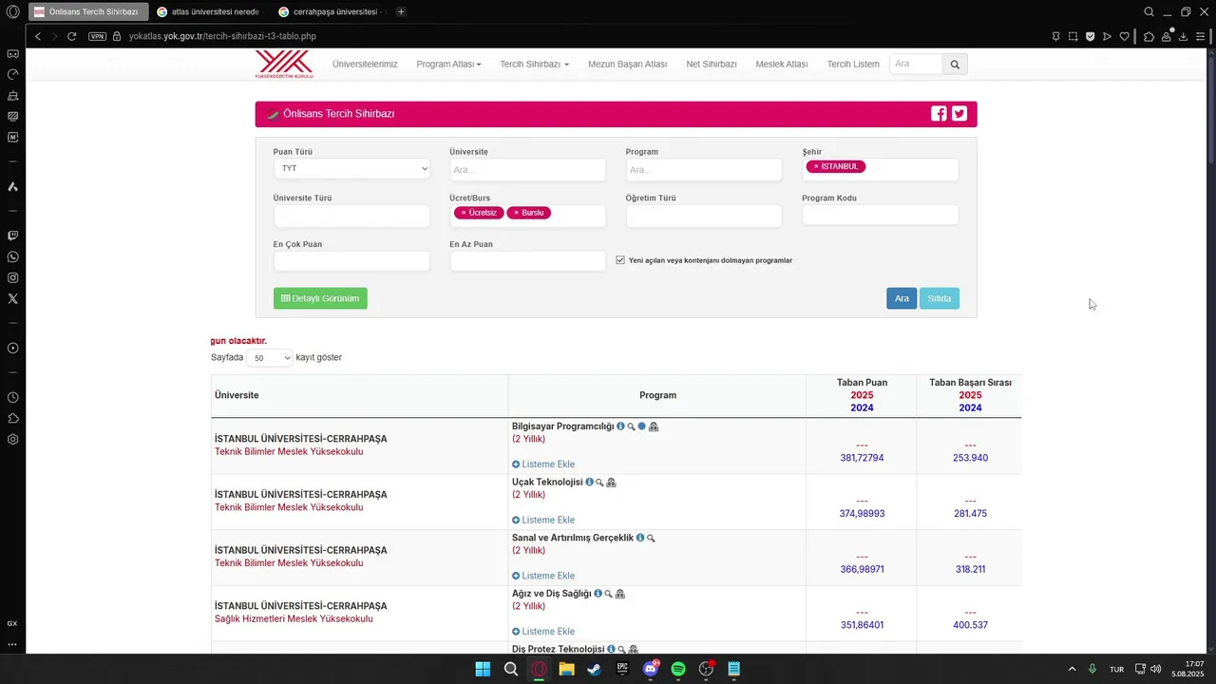This screenshot has height=684, width=1216.
Task: Open the Üniversite search dropdown field
Action: pyautogui.click(x=527, y=169)
